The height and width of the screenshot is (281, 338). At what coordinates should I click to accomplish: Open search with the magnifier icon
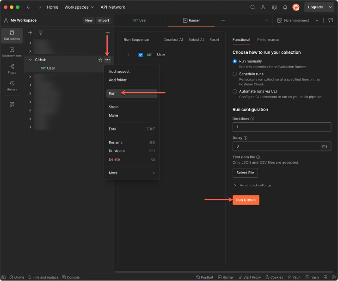[x=252, y=7]
